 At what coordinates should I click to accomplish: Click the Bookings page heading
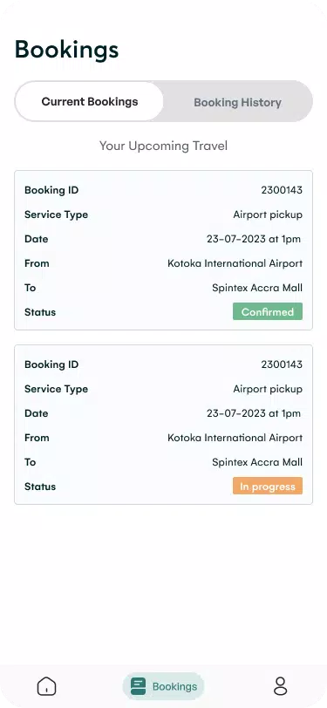66,50
